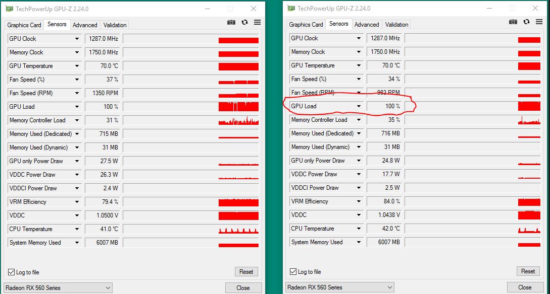
Task: Click the screenshot camera icon in left window
Action: [x=231, y=23]
